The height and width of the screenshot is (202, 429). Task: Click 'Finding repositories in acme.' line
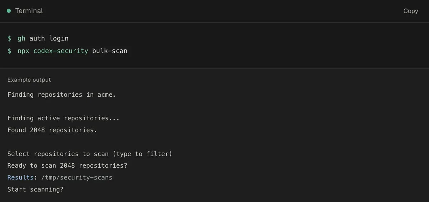(x=61, y=95)
